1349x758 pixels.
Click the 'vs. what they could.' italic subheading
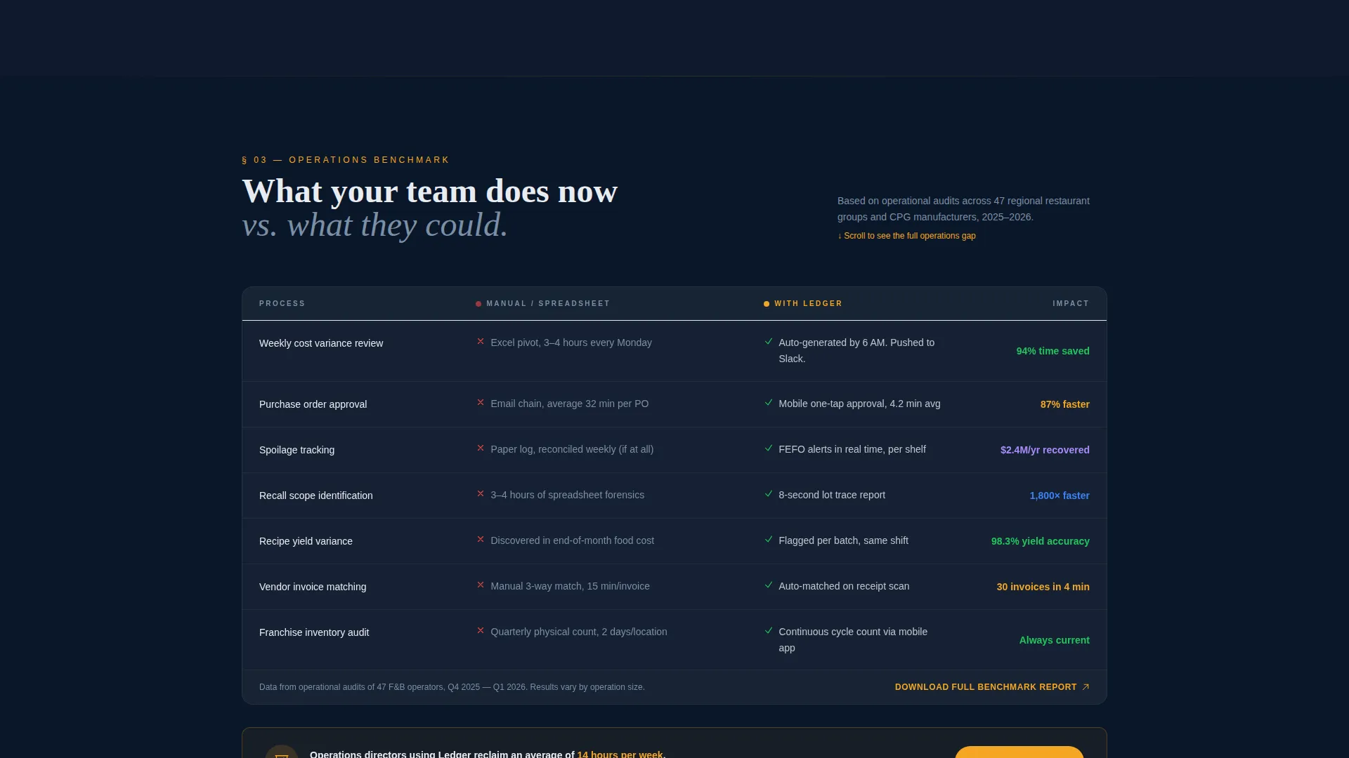click(374, 225)
